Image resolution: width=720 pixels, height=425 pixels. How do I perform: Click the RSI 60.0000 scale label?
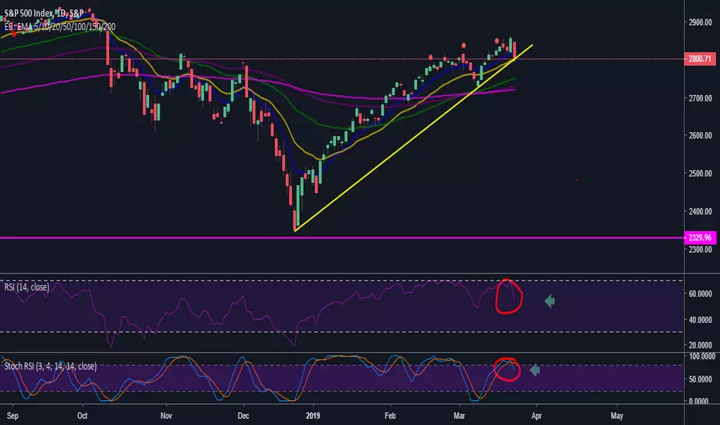[x=700, y=294]
